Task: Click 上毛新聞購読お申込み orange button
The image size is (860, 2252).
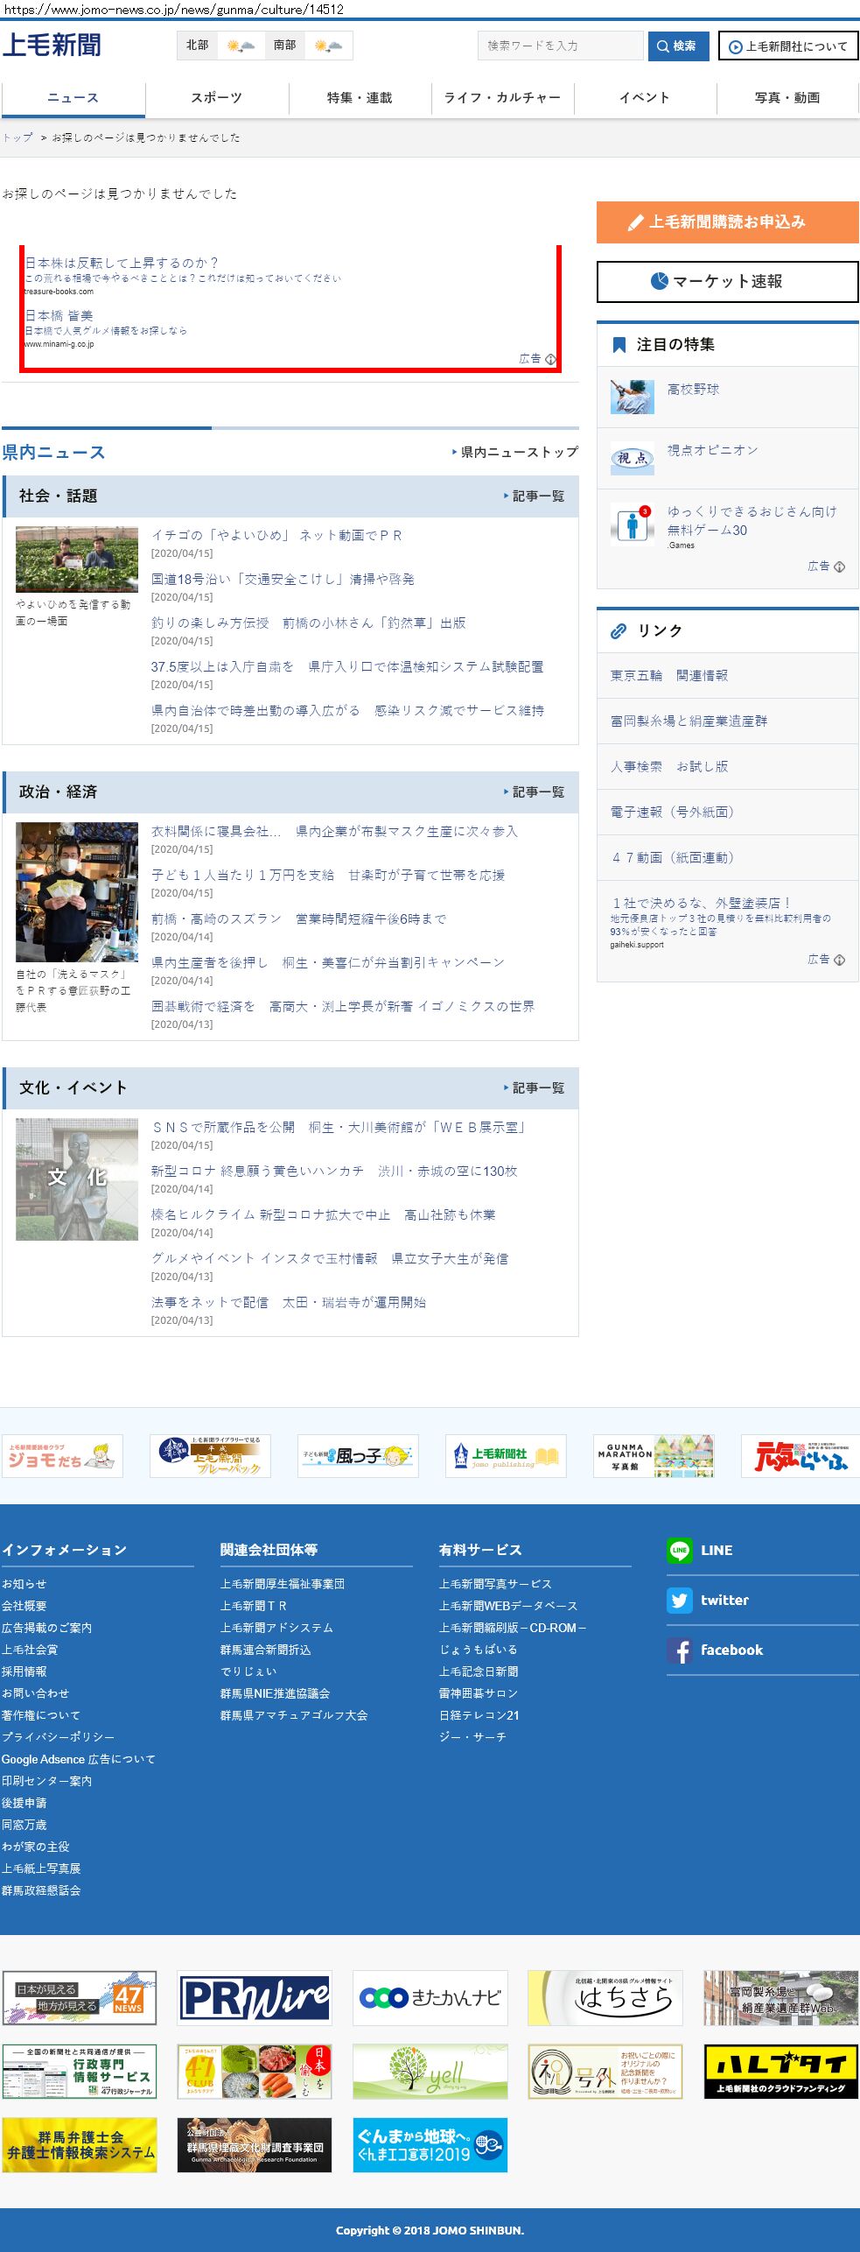Action: pyautogui.click(x=727, y=222)
